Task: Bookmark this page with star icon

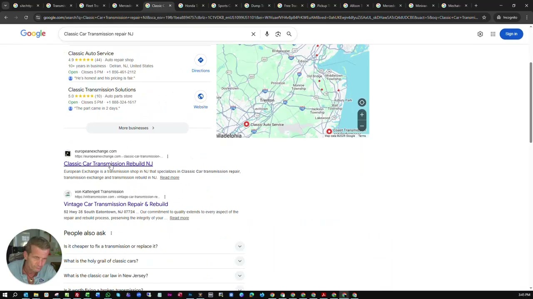Action: pyautogui.click(x=484, y=17)
